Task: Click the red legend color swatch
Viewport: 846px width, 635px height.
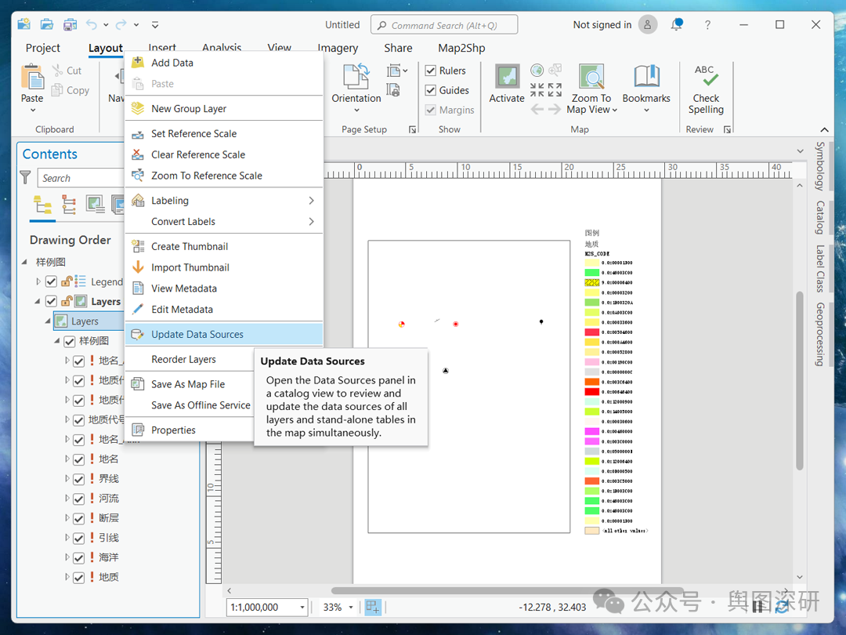Action: point(592,391)
